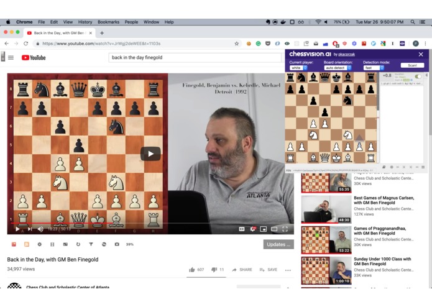This screenshot has width=432, height=307.
Task: Open the Edit menu
Action: [53, 22]
